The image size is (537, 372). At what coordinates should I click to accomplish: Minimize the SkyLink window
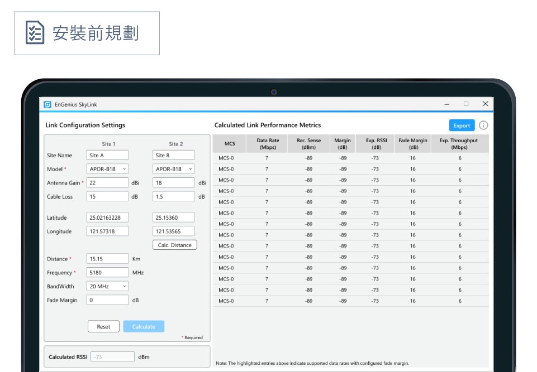click(x=447, y=104)
